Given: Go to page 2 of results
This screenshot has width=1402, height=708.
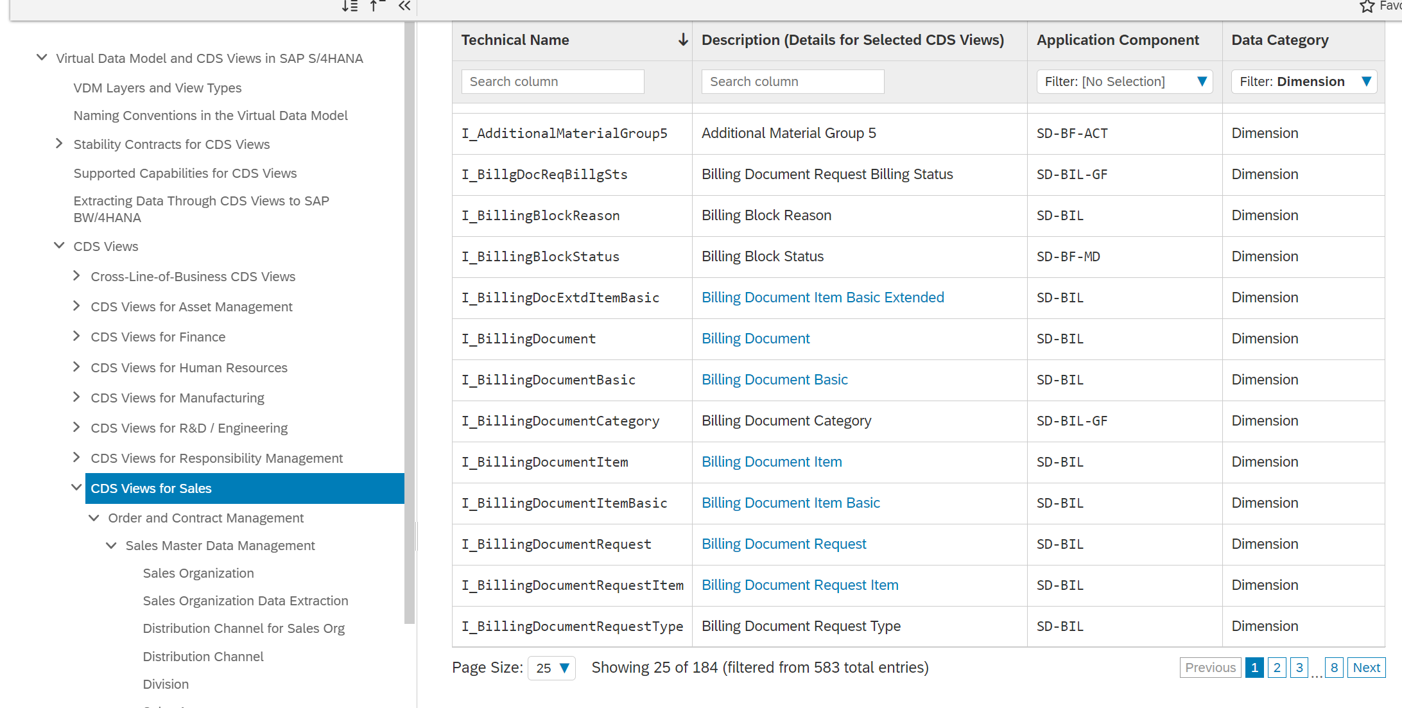Looking at the screenshot, I should 1276,668.
